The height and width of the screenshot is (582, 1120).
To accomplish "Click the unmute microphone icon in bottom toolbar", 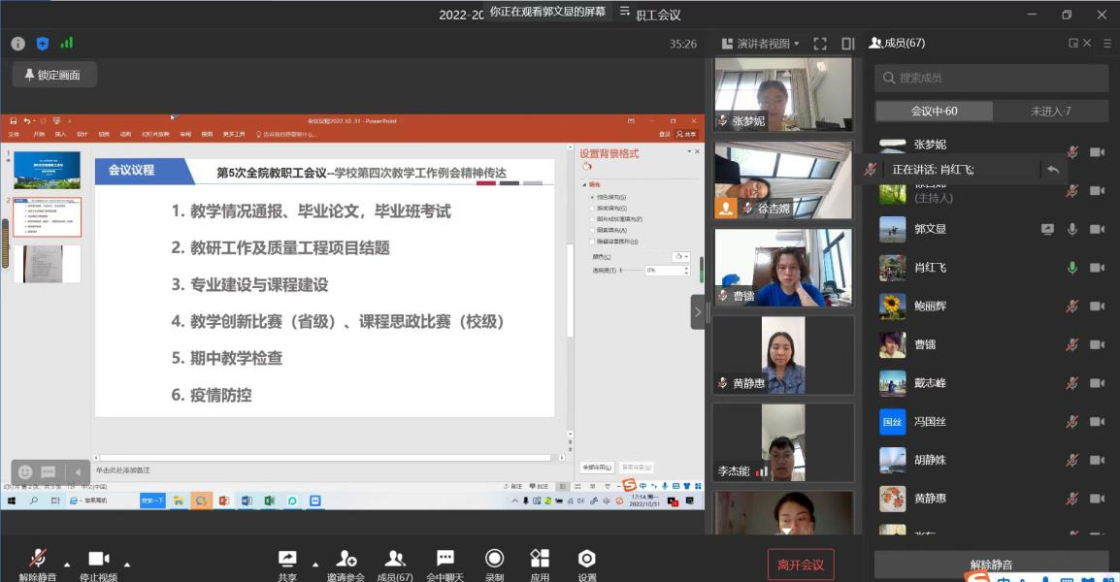I will tap(37, 559).
